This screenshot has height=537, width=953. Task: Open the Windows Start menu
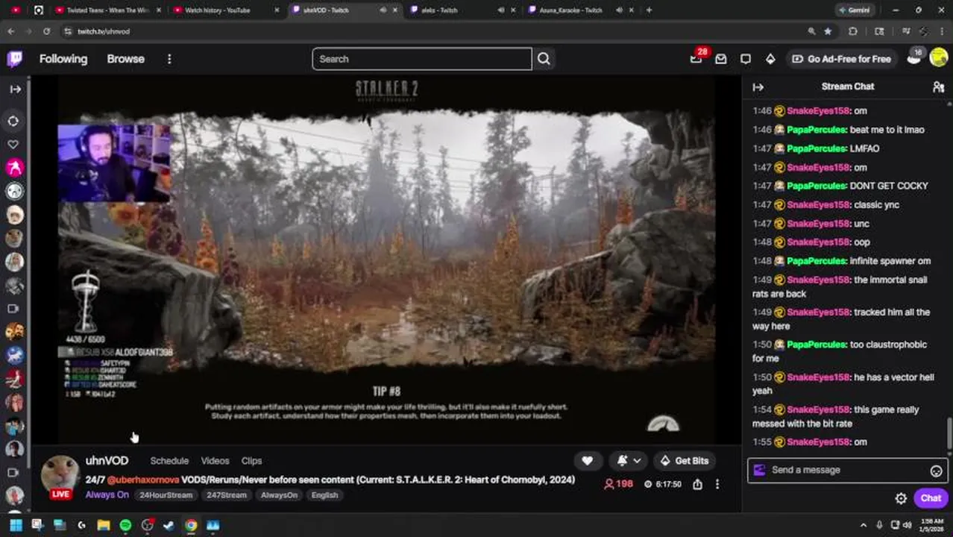[16, 525]
